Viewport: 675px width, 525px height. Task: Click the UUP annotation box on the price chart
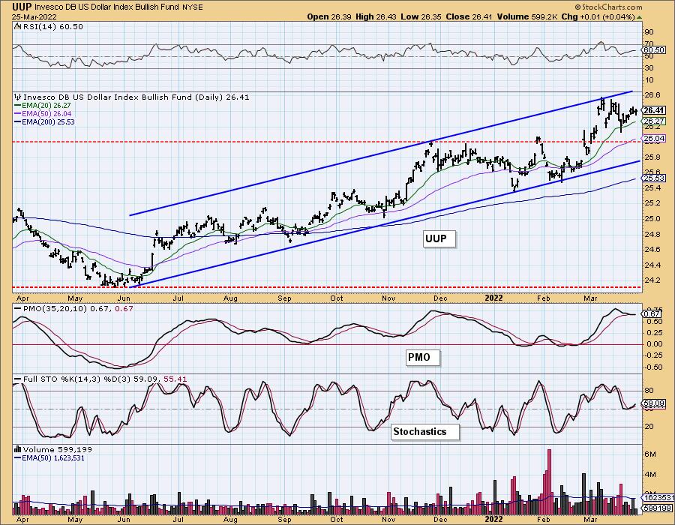[439, 238]
